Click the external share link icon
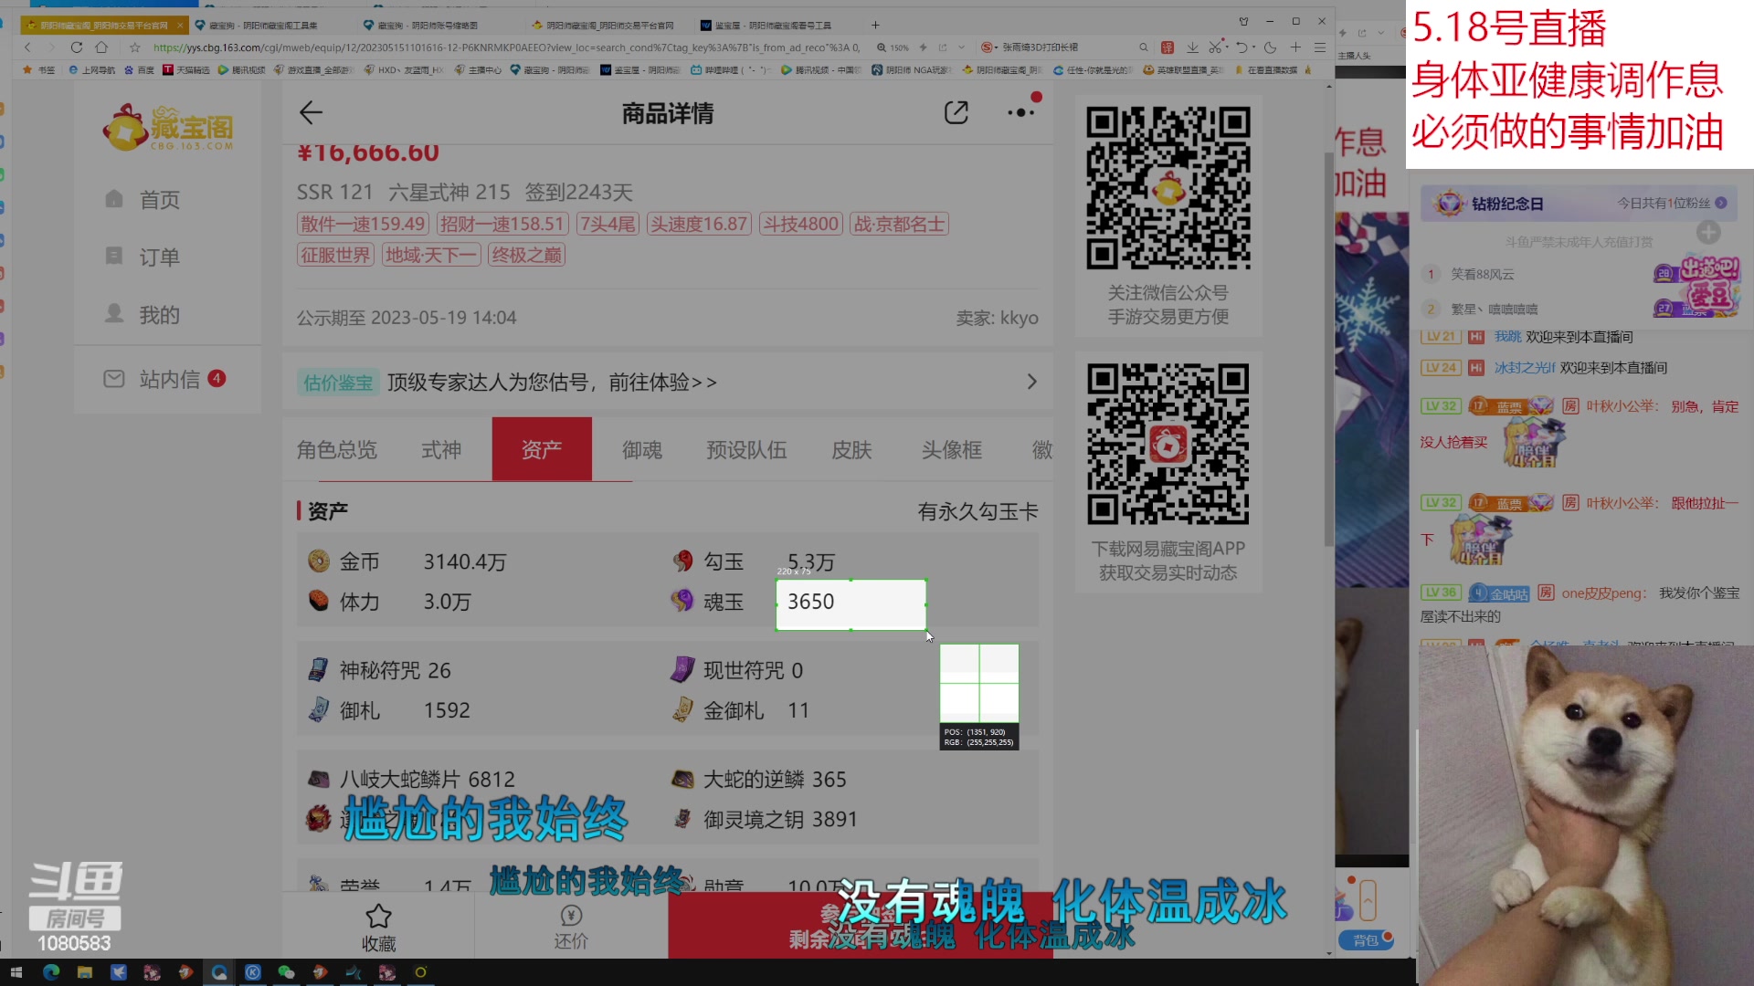1754x986 pixels. [x=956, y=112]
